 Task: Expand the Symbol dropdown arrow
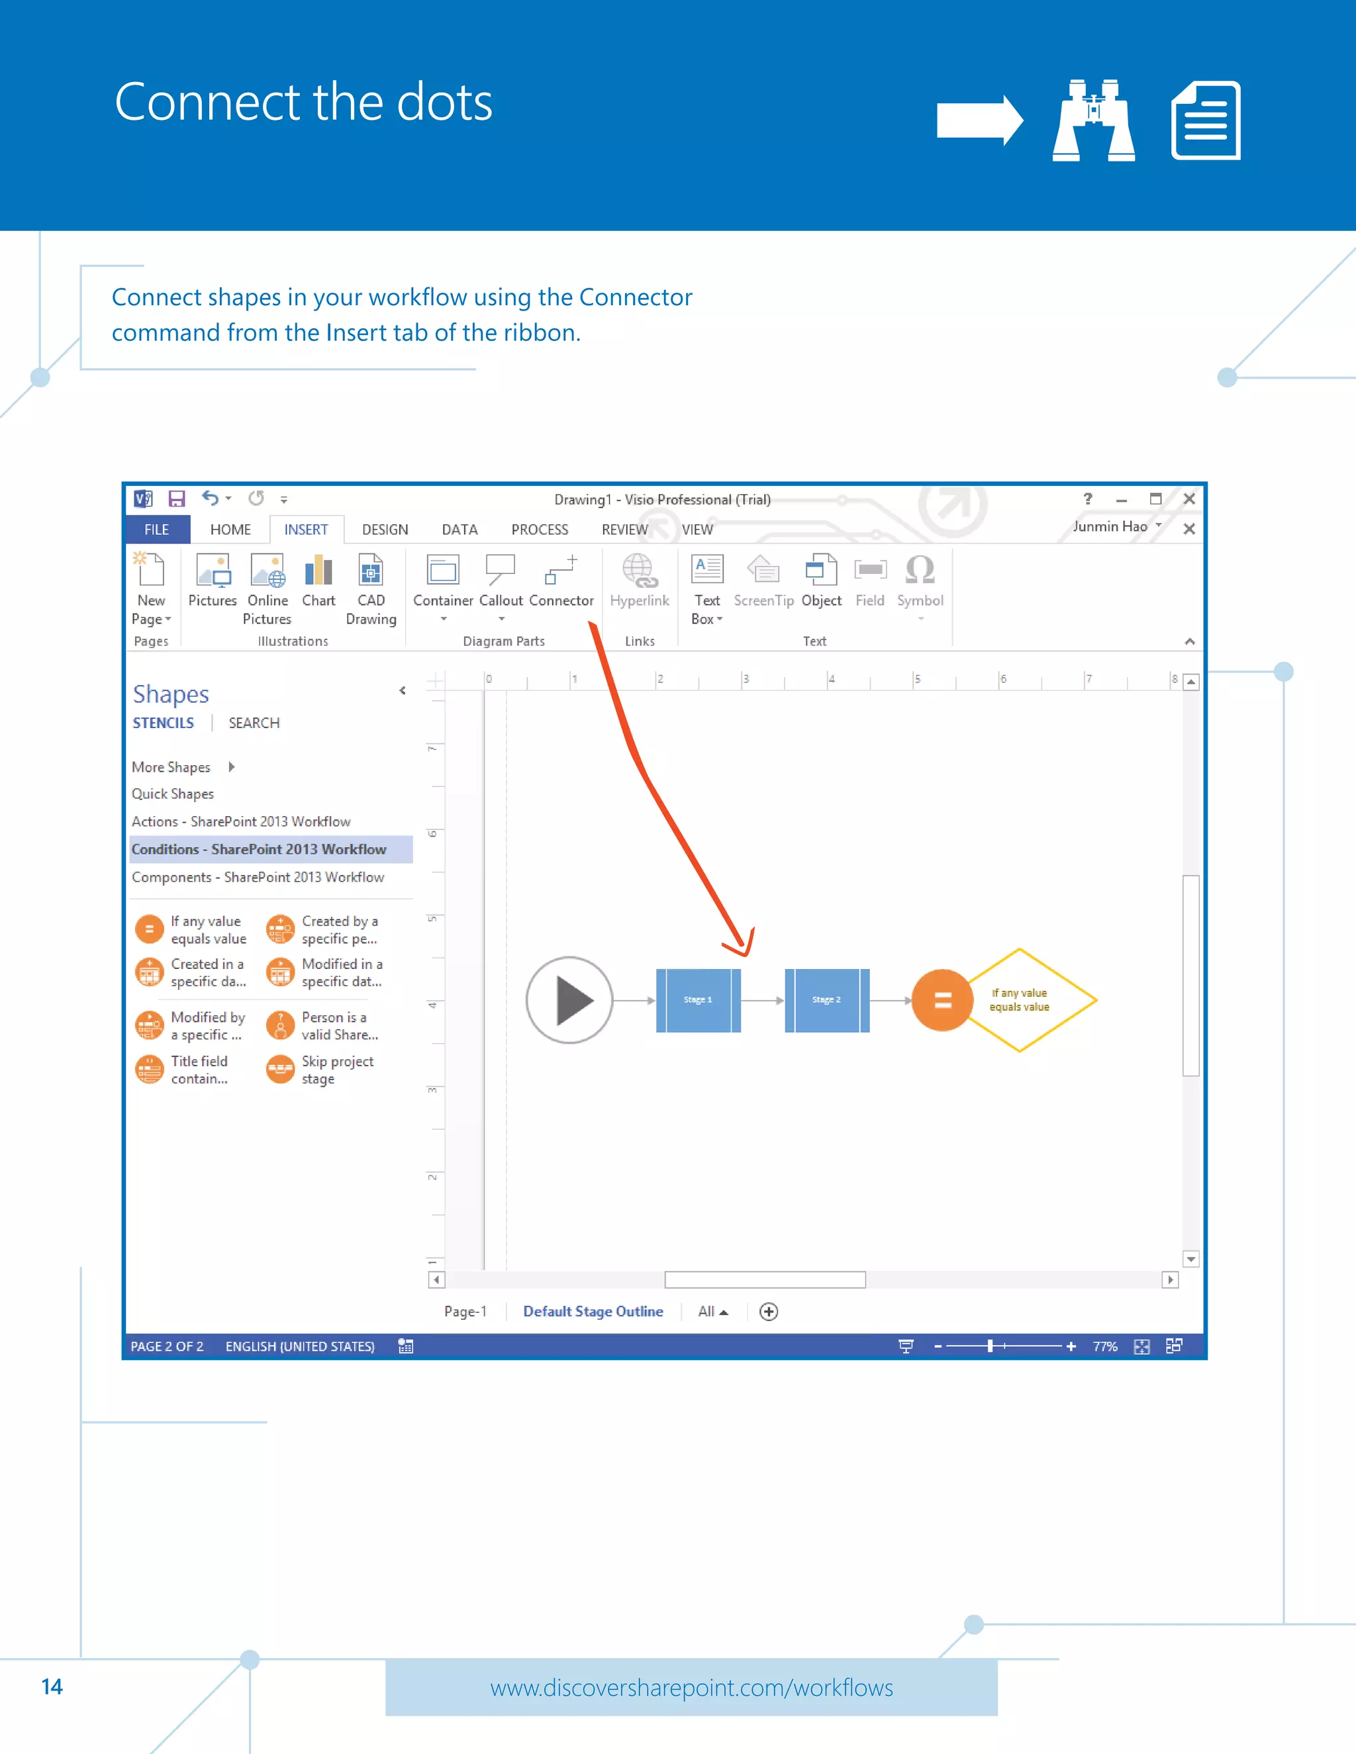920,620
